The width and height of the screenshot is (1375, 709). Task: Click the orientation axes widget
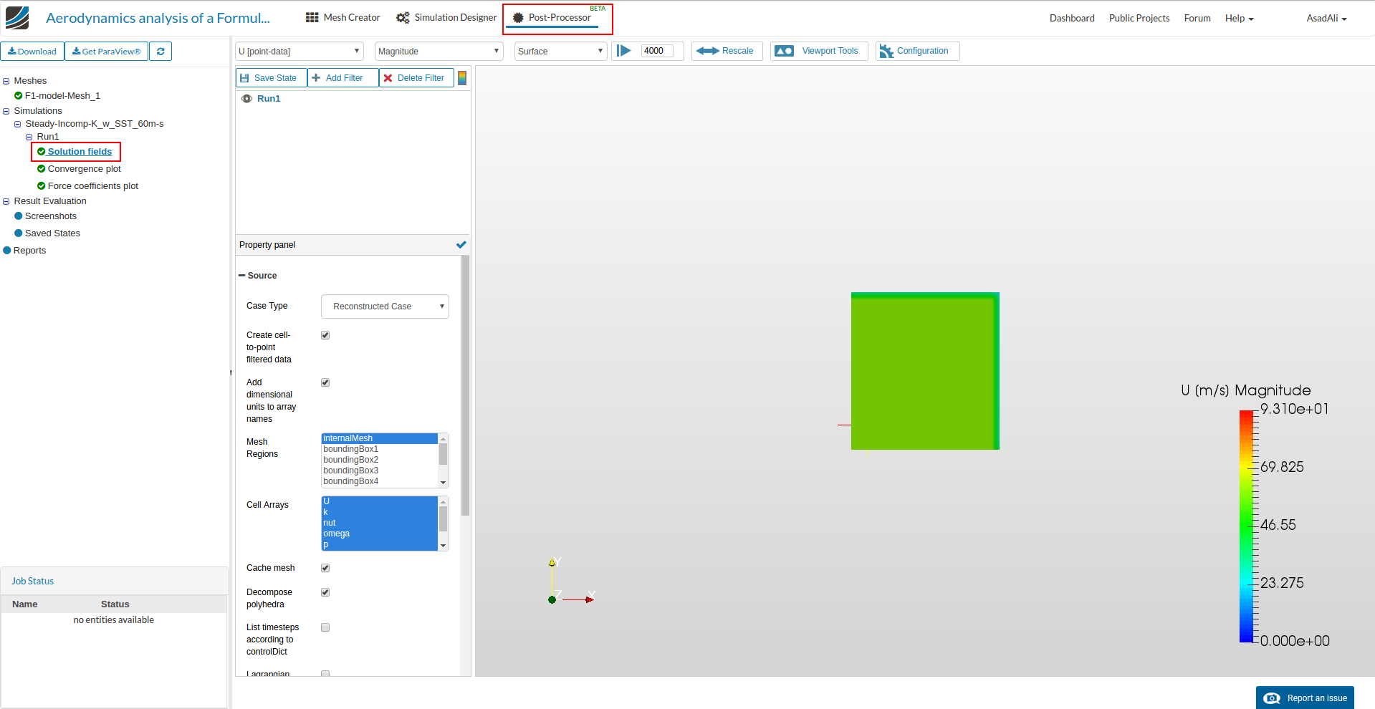point(571,582)
